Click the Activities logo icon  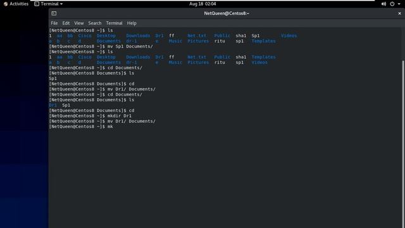click(6, 4)
